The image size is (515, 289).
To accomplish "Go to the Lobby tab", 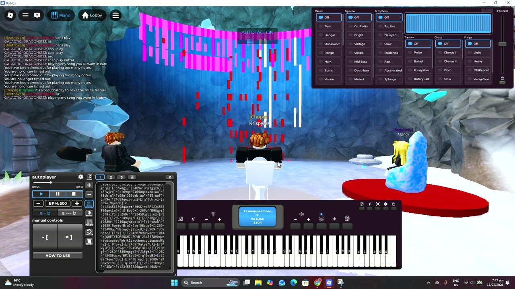I will 92,15.
